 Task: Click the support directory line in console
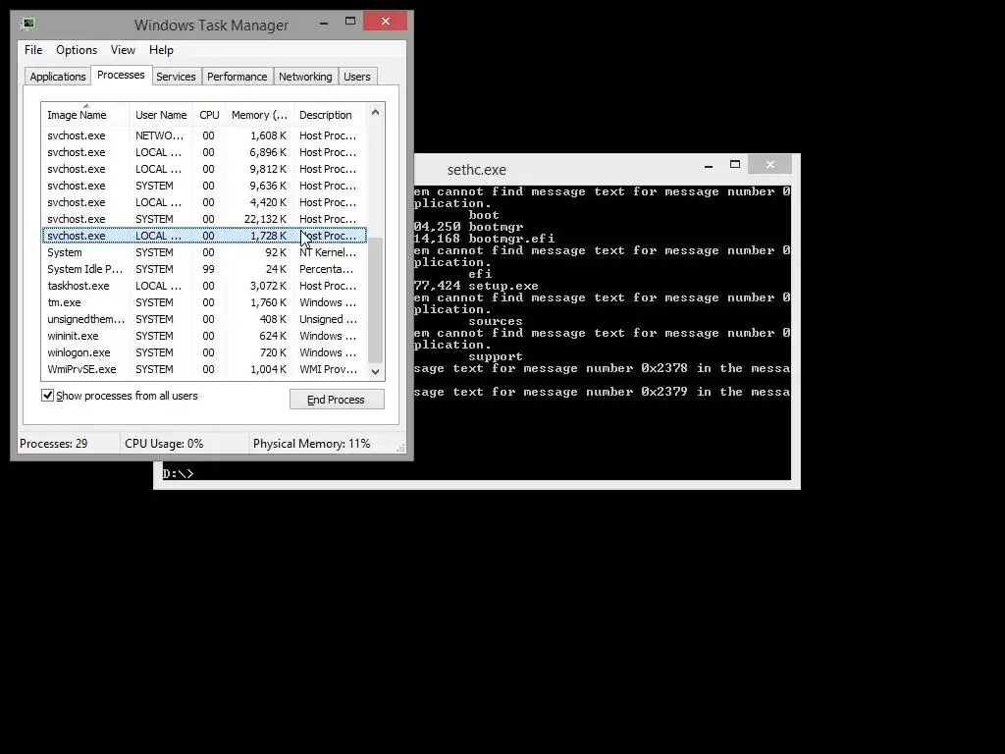click(496, 356)
